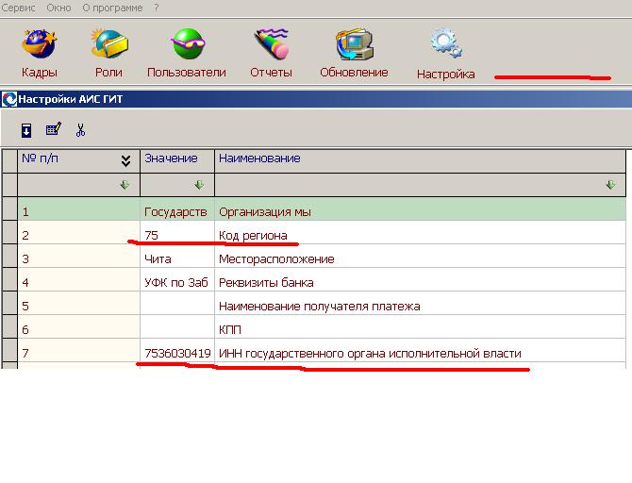Open the Отчеты pencil icon

click(271, 44)
